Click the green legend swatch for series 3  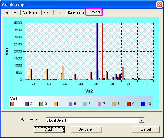[41, 104]
